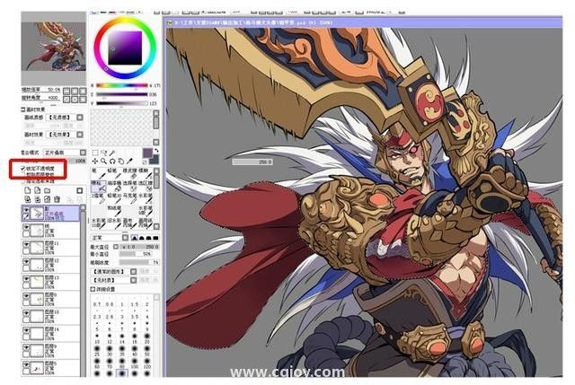The width and height of the screenshot is (575, 385).
Task: Hide layer 图层11 via eye icon
Action: pyautogui.click(x=26, y=244)
